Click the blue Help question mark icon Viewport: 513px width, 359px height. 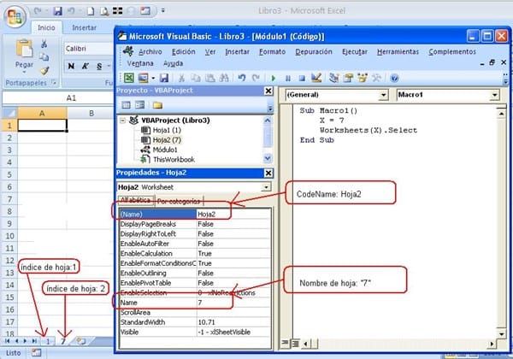coord(394,78)
